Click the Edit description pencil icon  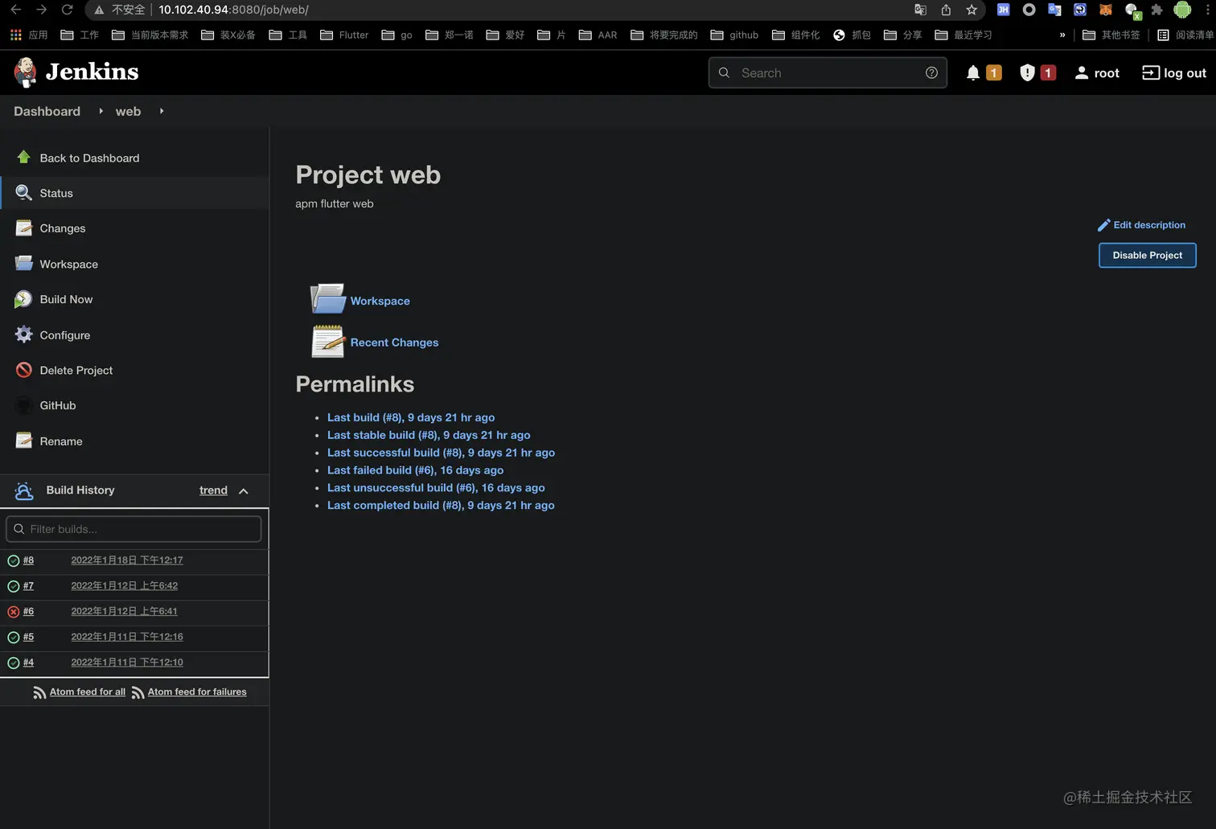1104,225
